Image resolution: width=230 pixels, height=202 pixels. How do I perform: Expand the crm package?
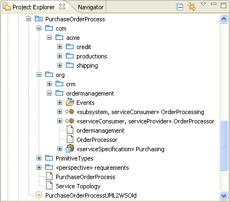(x=50, y=84)
